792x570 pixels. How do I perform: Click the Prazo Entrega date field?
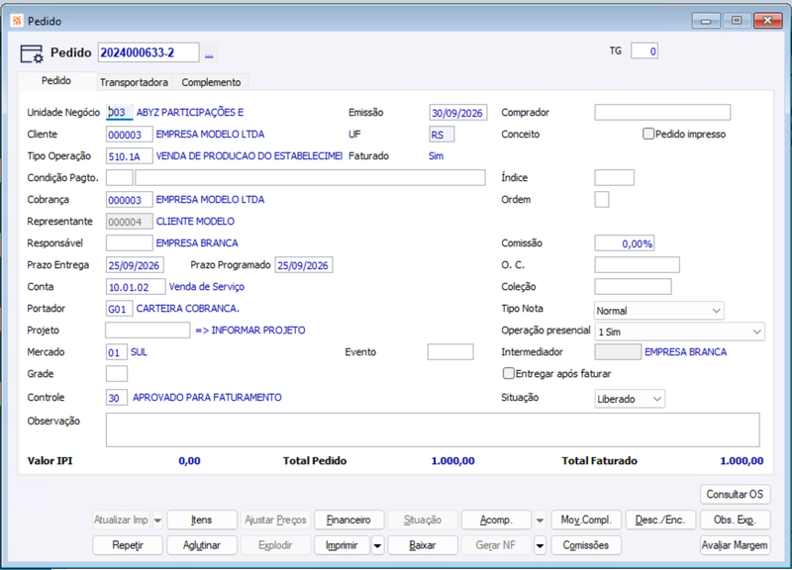135,265
